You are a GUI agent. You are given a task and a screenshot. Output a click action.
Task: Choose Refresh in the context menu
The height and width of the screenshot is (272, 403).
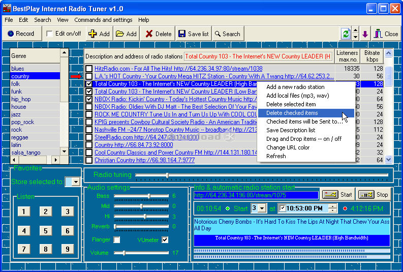[306, 156]
